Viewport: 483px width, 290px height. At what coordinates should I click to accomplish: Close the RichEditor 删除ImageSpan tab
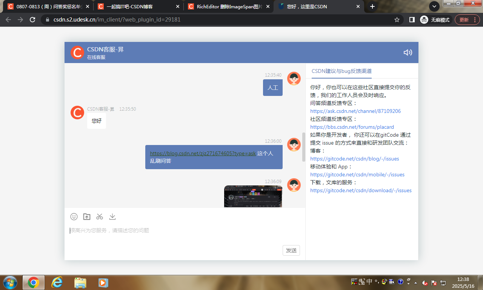point(267,6)
